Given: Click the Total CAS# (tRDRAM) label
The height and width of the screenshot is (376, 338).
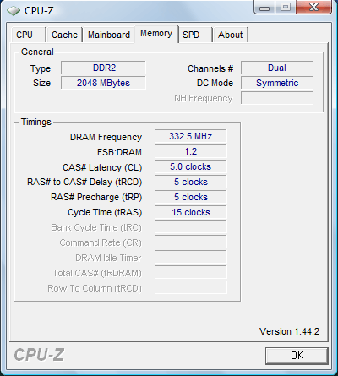Looking at the screenshot, I should (97, 273).
